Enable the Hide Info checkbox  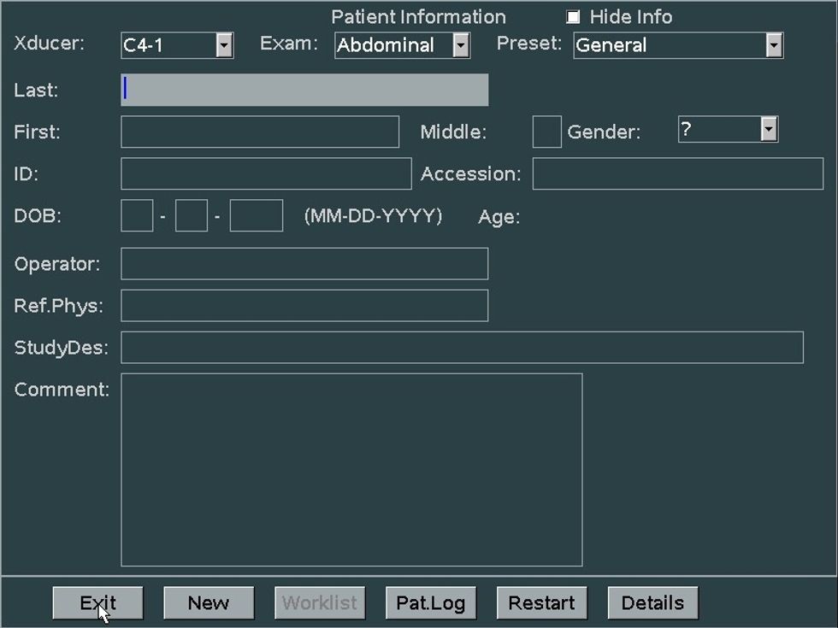(x=573, y=17)
